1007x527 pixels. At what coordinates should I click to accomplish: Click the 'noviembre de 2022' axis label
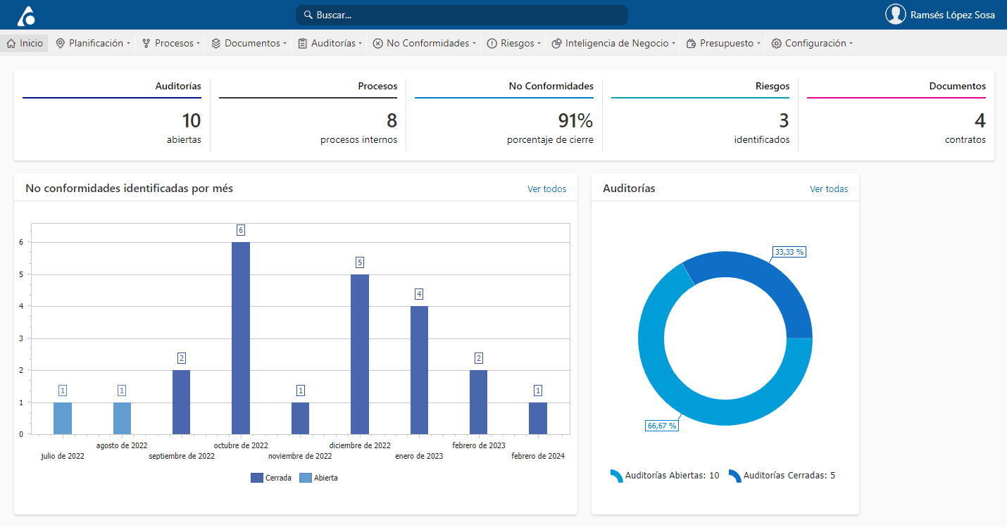pyautogui.click(x=300, y=456)
